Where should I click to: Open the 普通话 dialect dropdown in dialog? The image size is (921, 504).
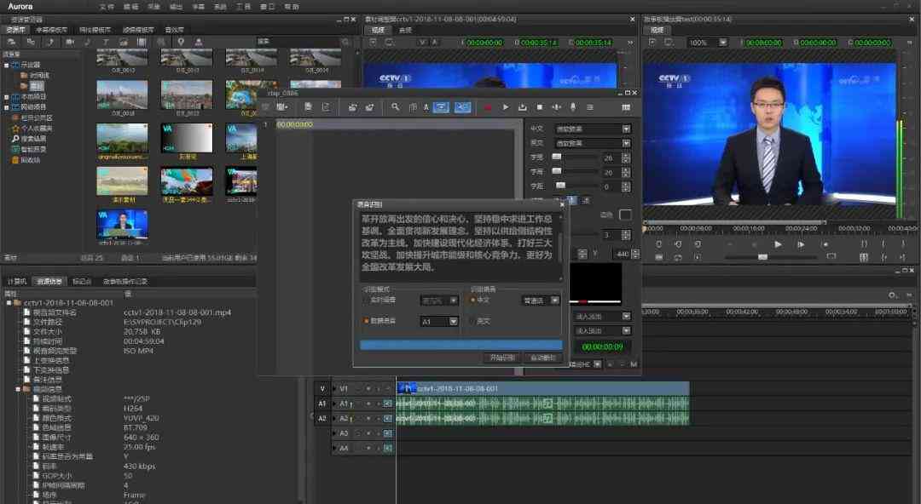555,301
